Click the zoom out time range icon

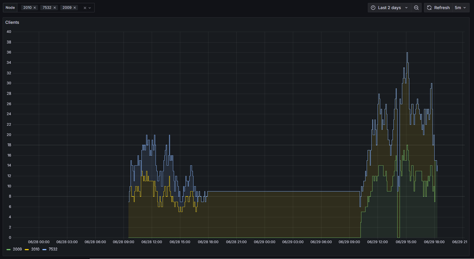click(x=416, y=8)
